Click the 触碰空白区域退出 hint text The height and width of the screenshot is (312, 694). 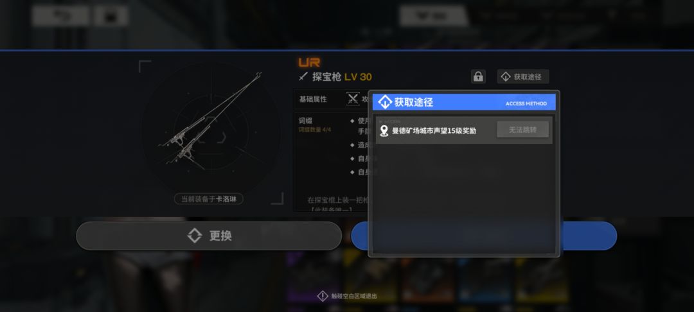(354, 297)
